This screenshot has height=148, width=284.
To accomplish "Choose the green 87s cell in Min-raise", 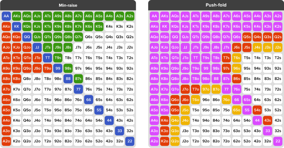I will 78,79.
